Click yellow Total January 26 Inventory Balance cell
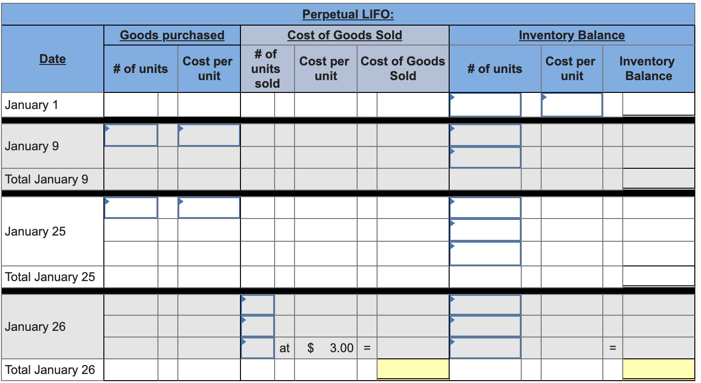Image resolution: width=701 pixels, height=383 pixels. pyautogui.click(x=658, y=369)
